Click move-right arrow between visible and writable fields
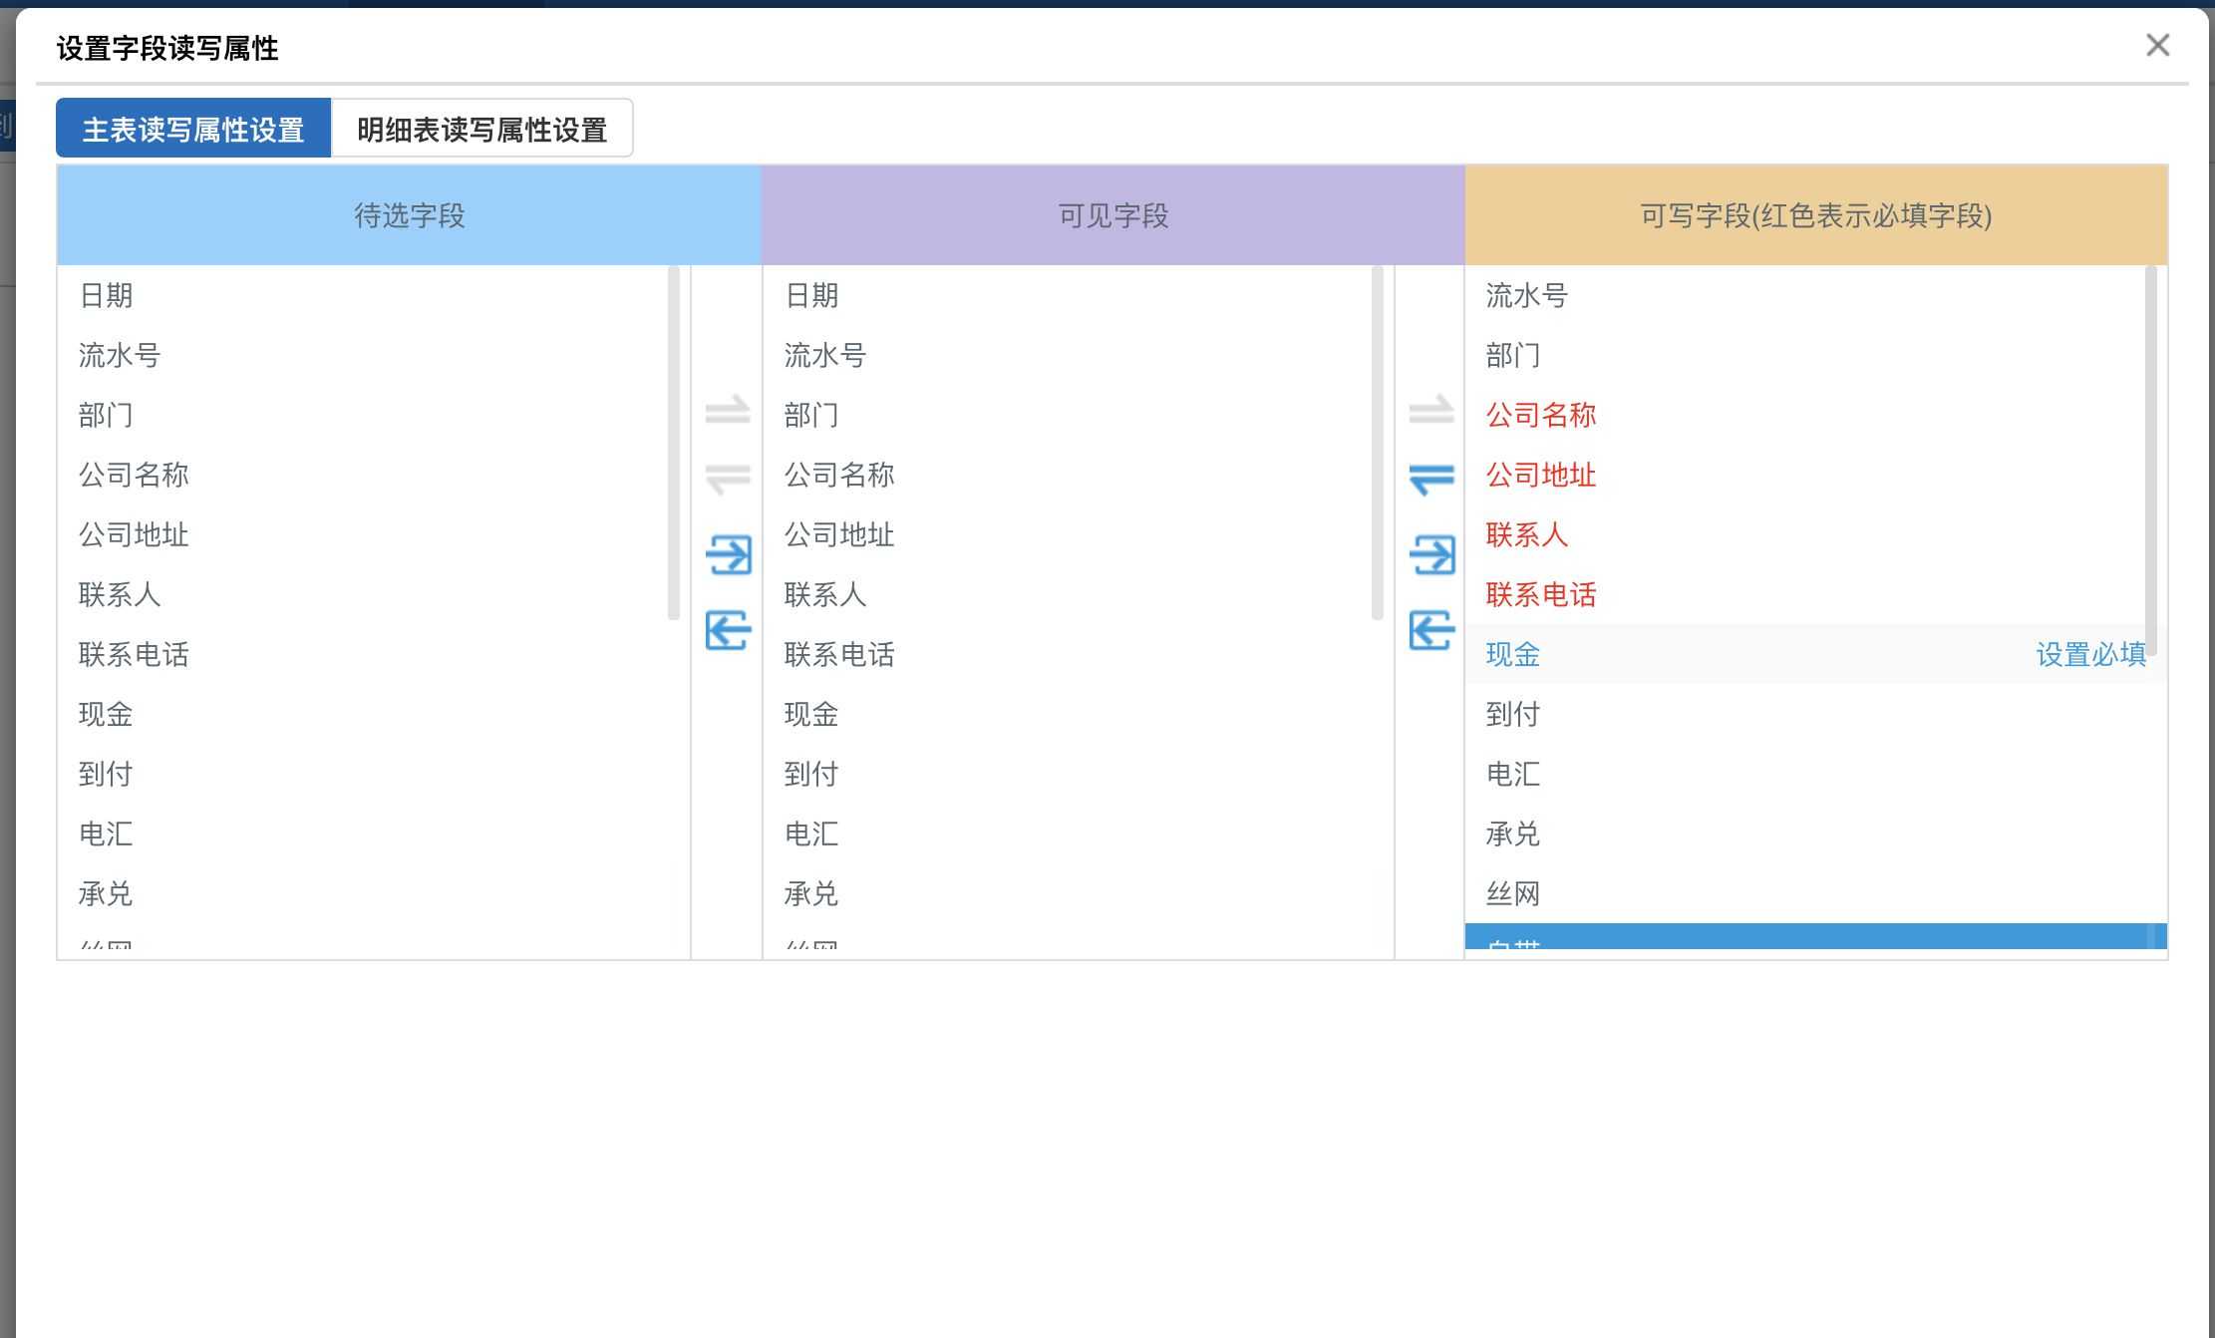Image resolution: width=2215 pixels, height=1338 pixels. pyautogui.click(x=1431, y=554)
